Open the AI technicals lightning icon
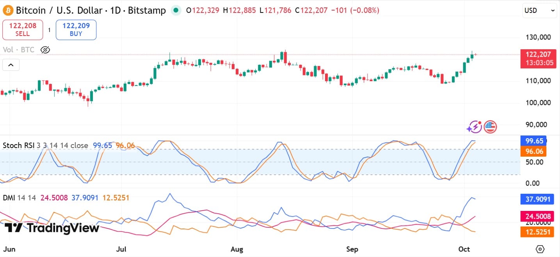Viewport: 560px width, 257px height. (x=475, y=127)
